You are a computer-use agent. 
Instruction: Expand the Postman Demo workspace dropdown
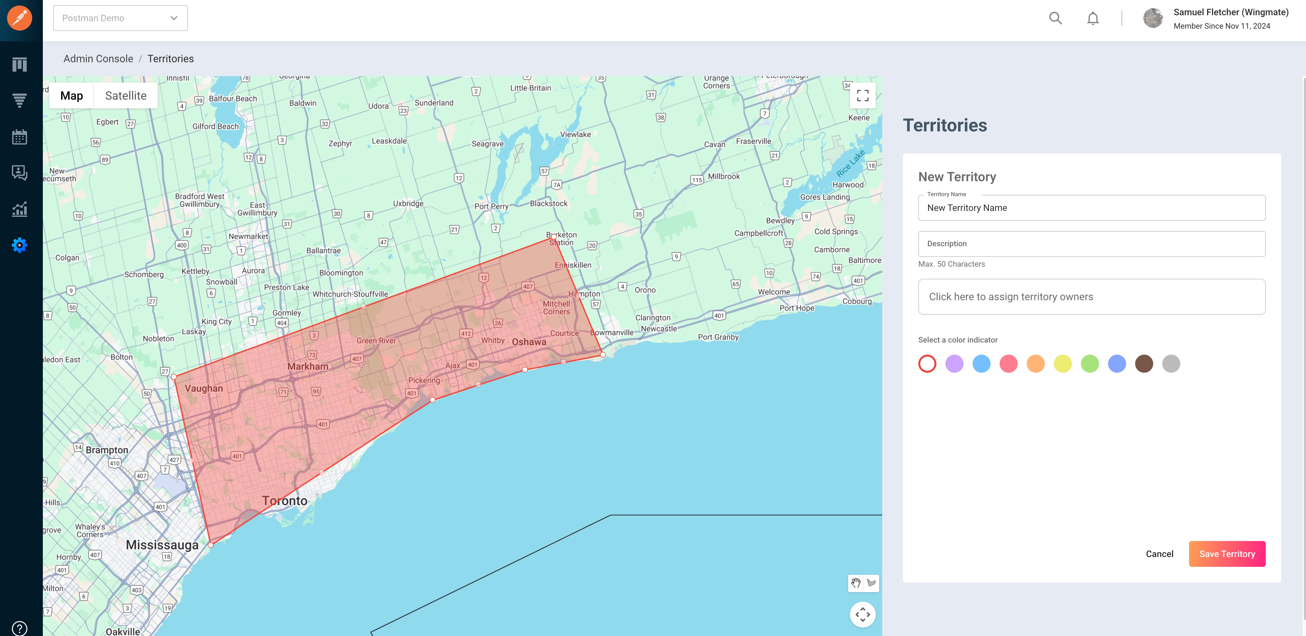pyautogui.click(x=120, y=18)
